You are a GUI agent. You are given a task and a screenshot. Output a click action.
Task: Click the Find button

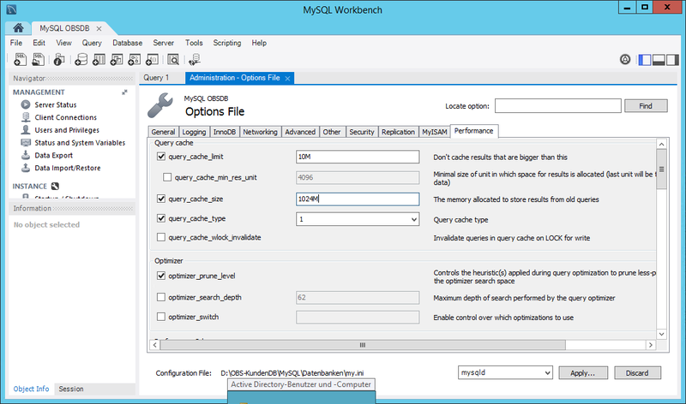point(645,106)
